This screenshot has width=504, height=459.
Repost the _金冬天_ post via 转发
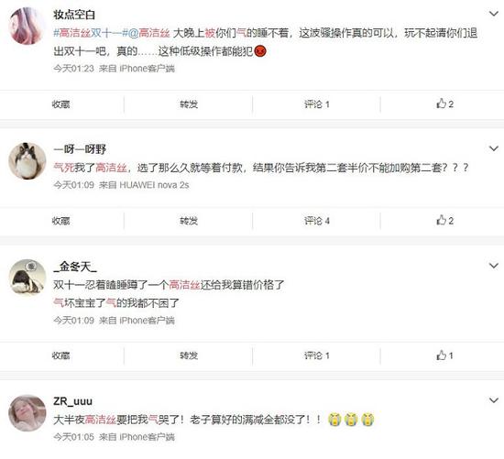pyautogui.click(x=189, y=355)
